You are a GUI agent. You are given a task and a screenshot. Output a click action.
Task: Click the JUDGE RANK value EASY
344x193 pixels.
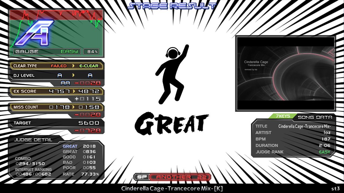[325, 152]
